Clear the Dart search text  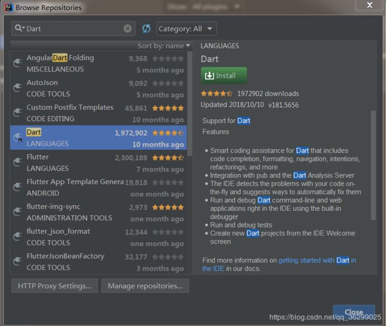pyautogui.click(x=128, y=29)
